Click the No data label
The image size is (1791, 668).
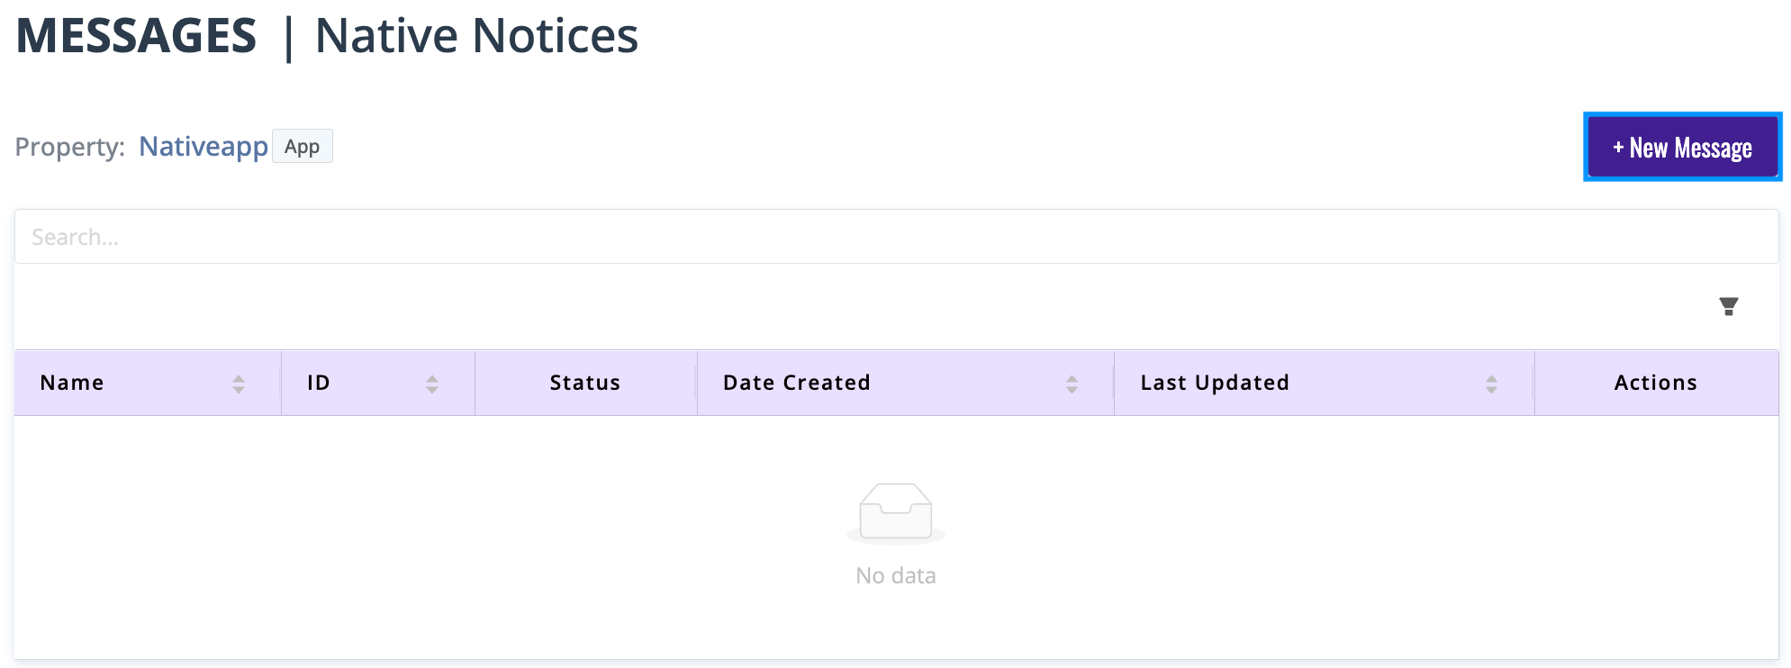pyautogui.click(x=896, y=574)
